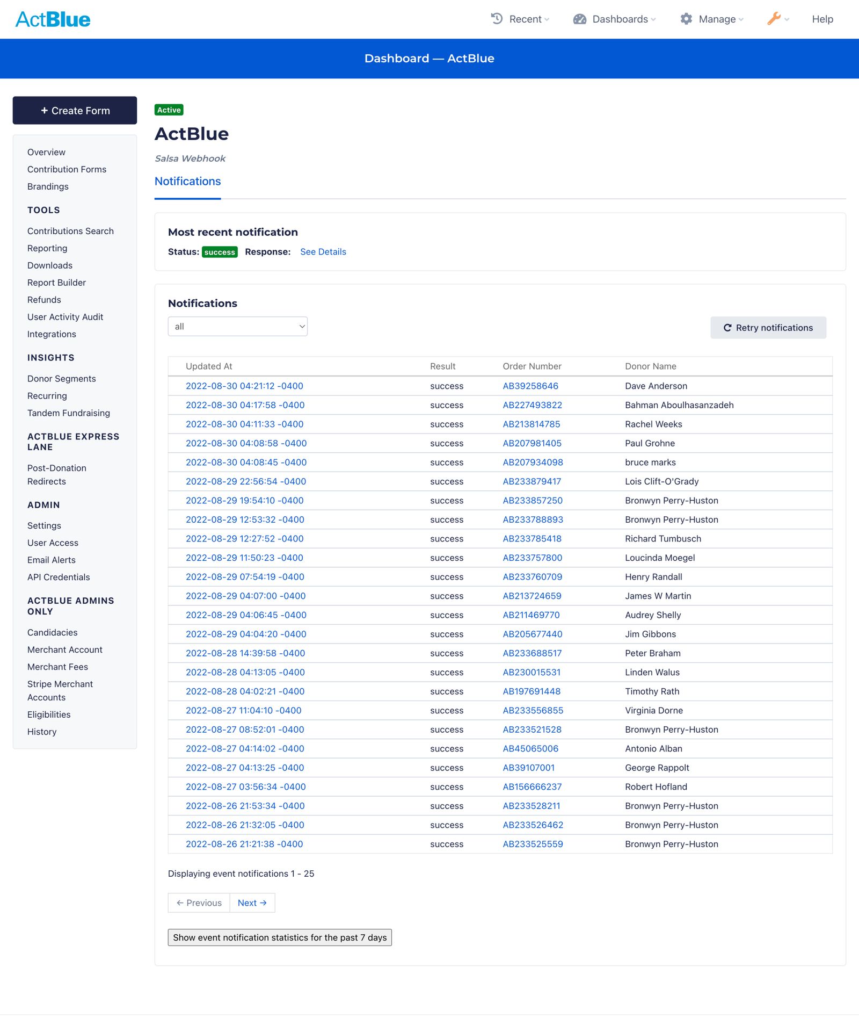Open notification dated 2022-08-29 12:27:52

(x=244, y=539)
